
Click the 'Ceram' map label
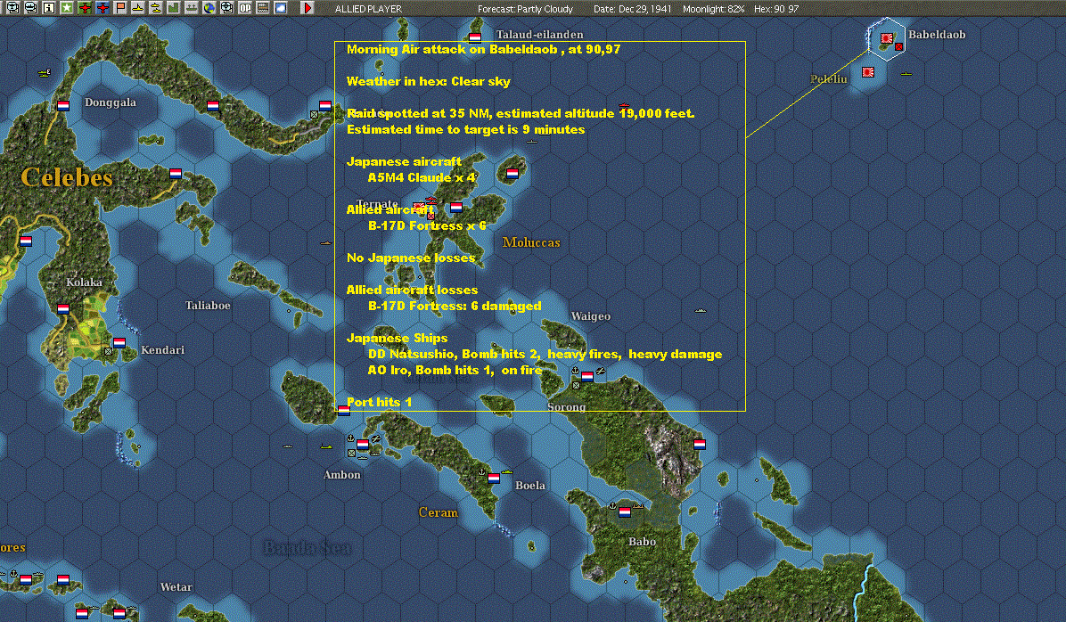click(x=438, y=512)
